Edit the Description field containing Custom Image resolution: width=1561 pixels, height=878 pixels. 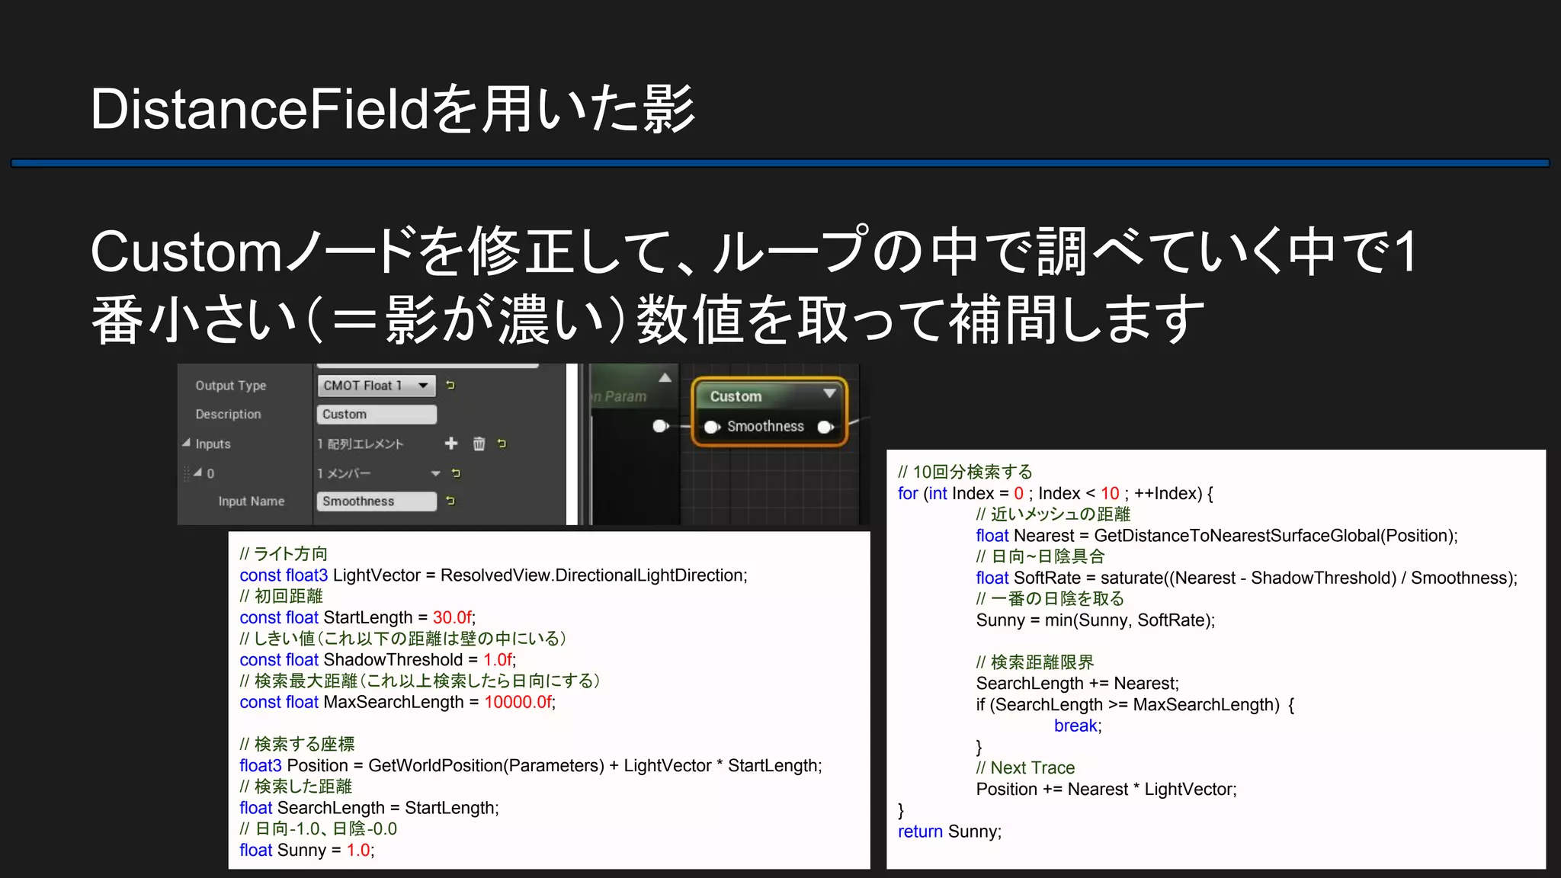pyautogui.click(x=377, y=415)
